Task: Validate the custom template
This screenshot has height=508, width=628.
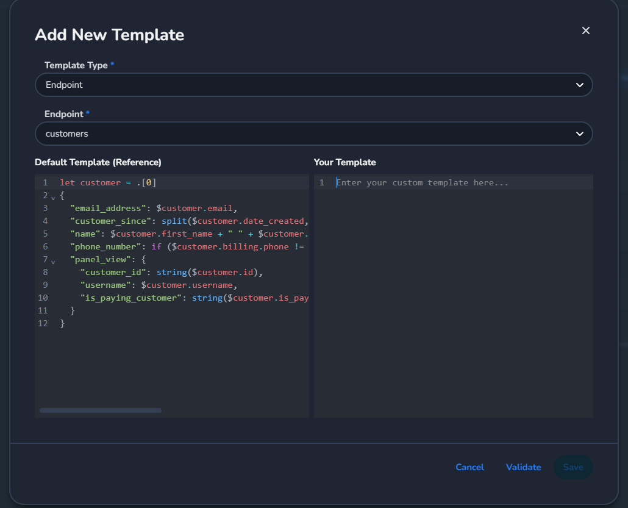Action: [x=523, y=467]
